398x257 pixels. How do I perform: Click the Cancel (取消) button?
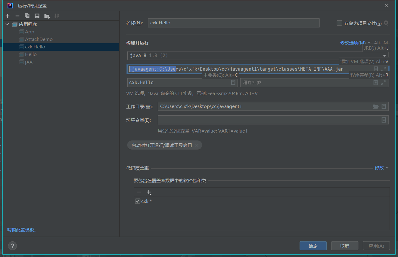coord(345,246)
